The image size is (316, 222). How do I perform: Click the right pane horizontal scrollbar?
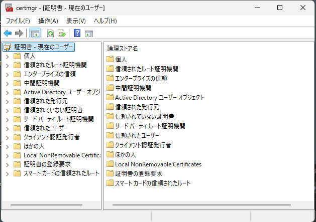[x=201, y=205]
